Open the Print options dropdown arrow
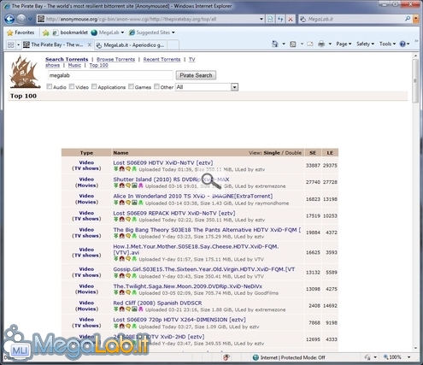Viewport: 423px width, 365px height. [330, 44]
